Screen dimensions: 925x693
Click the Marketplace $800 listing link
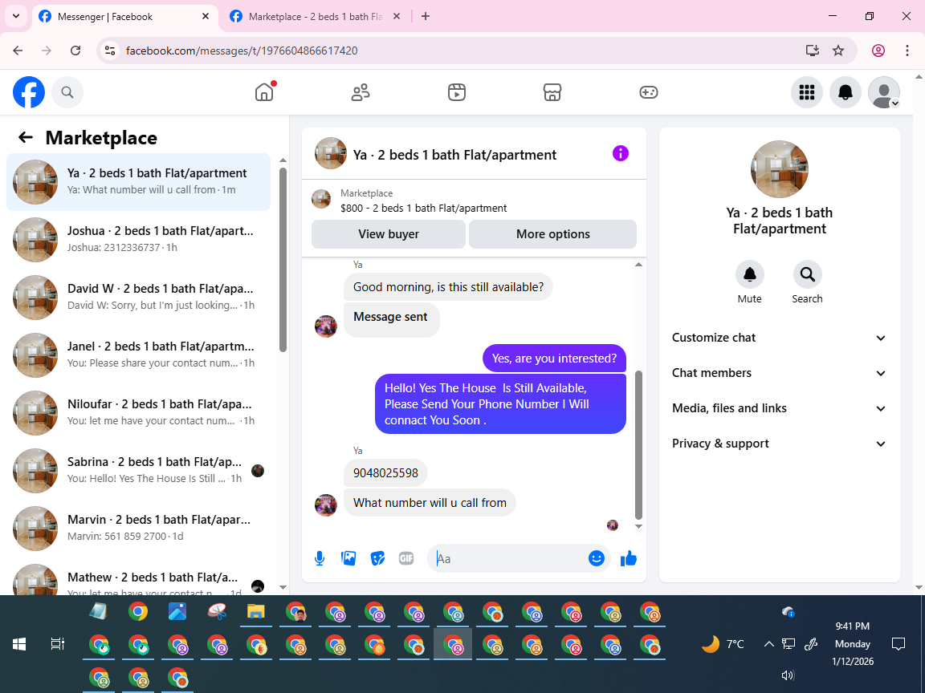[424, 208]
